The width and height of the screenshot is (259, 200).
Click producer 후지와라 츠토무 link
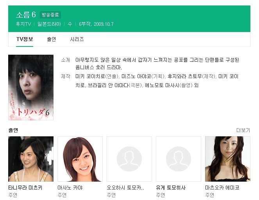click(185, 76)
